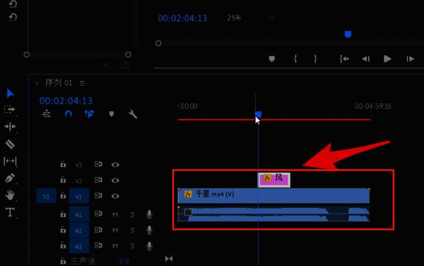Enable voice-over record on A2
The width and height of the screenshot is (424, 266).
[149, 230]
